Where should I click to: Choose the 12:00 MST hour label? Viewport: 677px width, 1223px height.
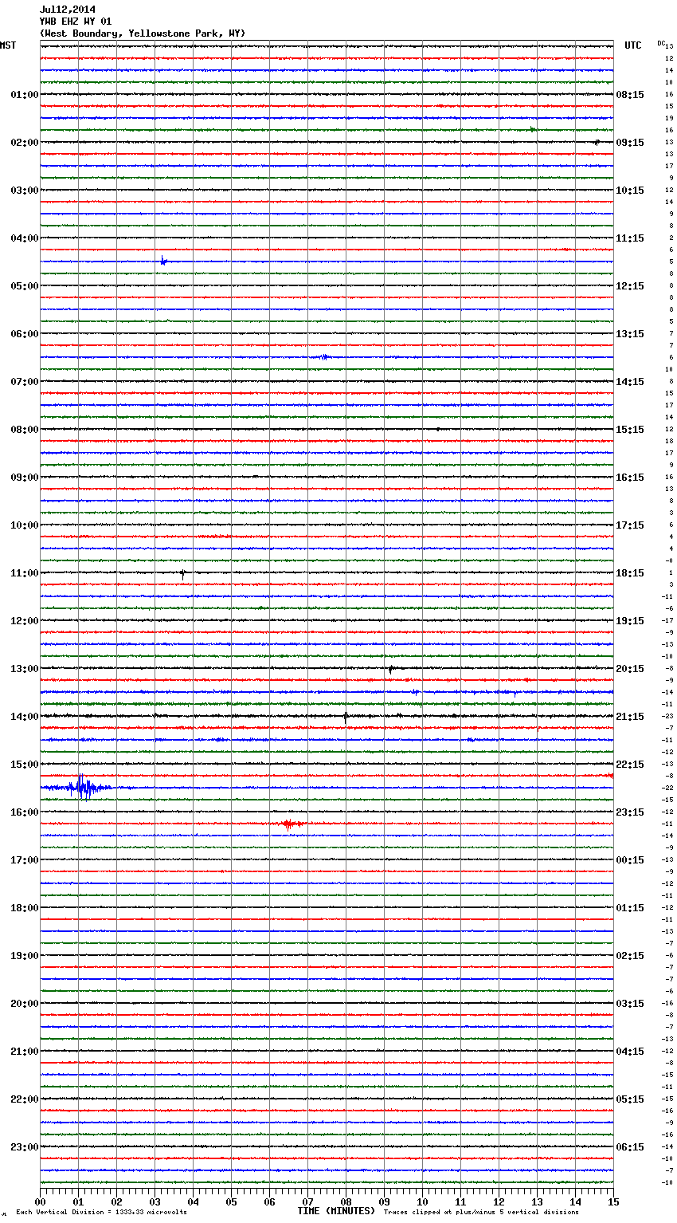[x=25, y=621]
